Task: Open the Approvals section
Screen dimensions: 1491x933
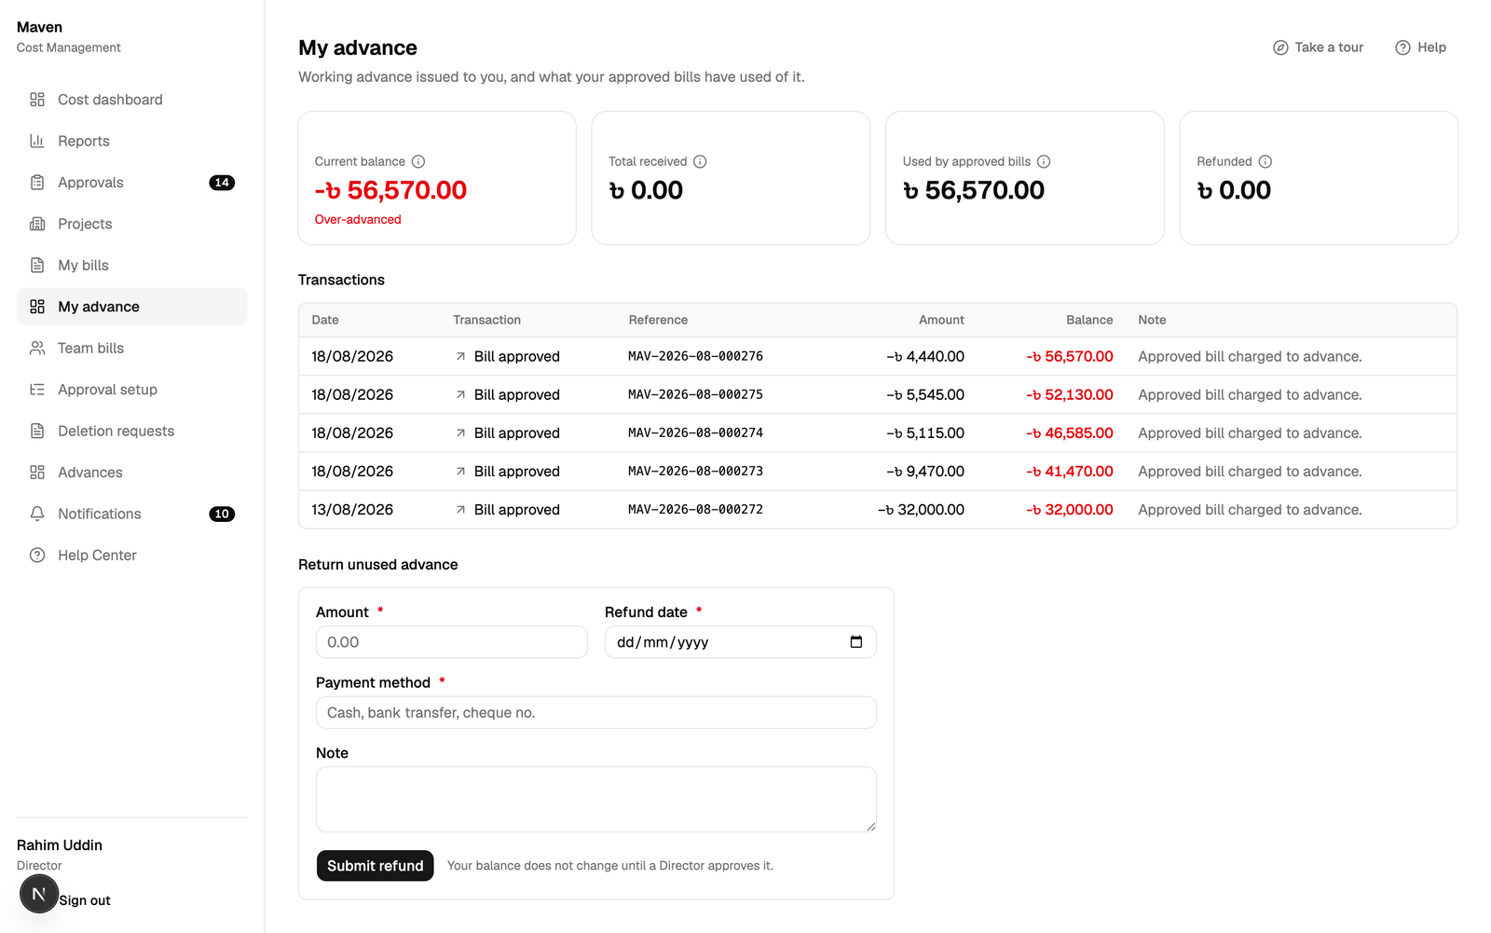Action: click(x=132, y=183)
